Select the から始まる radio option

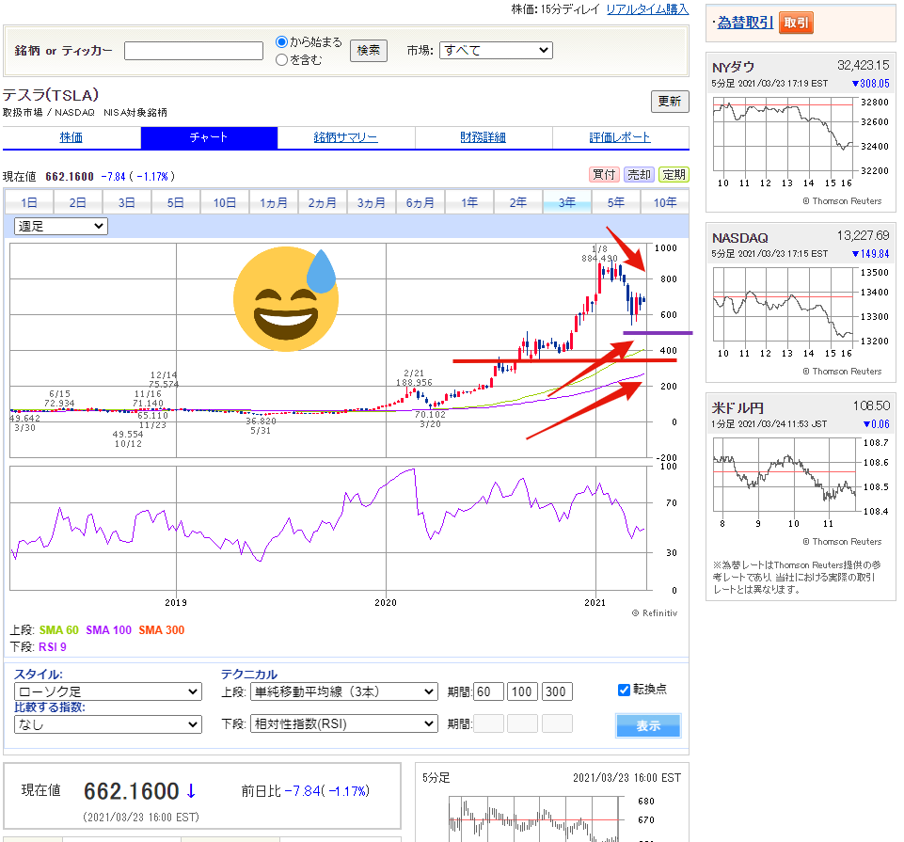(282, 41)
